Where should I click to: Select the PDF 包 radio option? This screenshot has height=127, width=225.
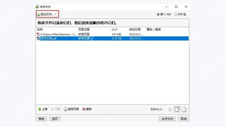coord(180,14)
